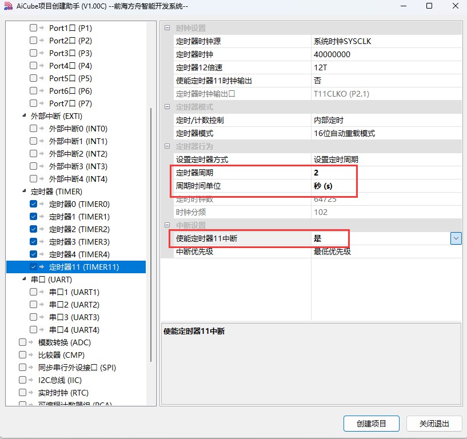
Task: Collapse the 定时器 (TIMER) tree node
Action: pyautogui.click(x=24, y=191)
